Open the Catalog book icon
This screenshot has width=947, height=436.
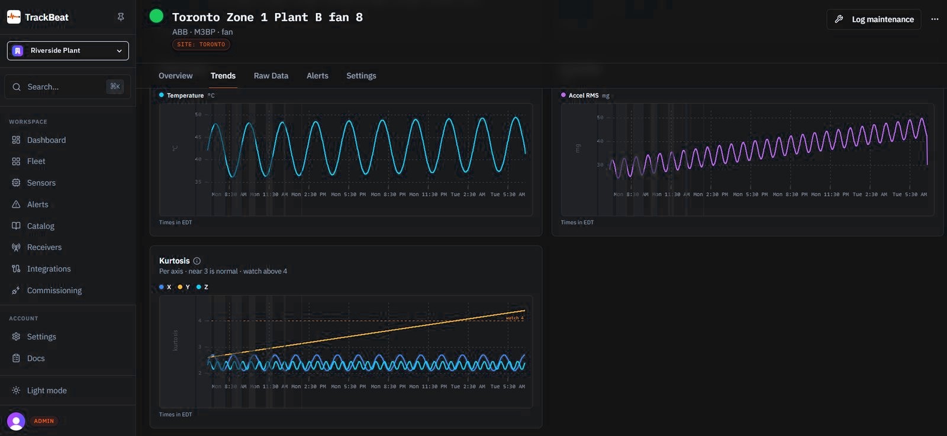click(x=16, y=226)
